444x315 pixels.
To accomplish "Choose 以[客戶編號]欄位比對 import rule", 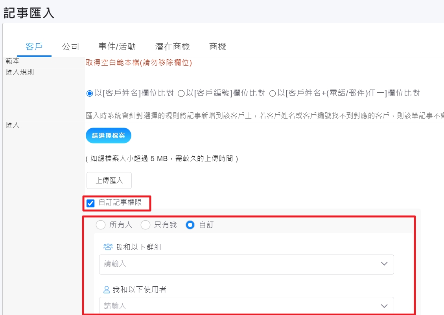I will (x=181, y=93).
